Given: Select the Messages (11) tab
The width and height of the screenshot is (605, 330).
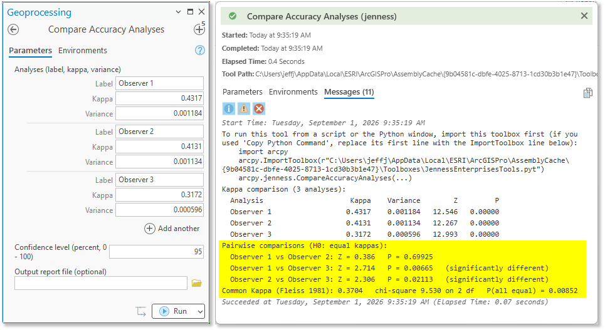Looking at the screenshot, I should coord(349,92).
